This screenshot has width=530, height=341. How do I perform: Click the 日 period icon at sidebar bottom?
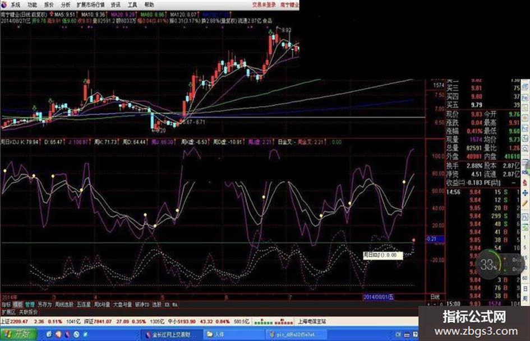(x=525, y=289)
